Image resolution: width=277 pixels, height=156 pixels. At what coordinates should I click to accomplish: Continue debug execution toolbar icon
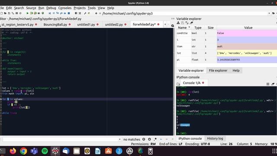65,13
